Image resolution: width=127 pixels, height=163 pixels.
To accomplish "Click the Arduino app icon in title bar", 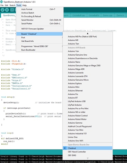I will [x=1, y=2].
